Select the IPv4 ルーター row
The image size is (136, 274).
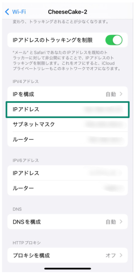(x=67, y=139)
